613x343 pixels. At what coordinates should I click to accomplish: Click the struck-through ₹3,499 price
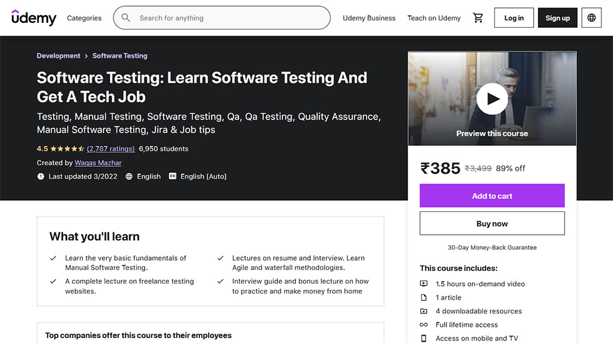[478, 168]
